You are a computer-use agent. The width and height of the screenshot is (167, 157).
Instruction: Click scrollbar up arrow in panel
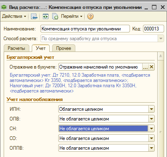(160, 56)
